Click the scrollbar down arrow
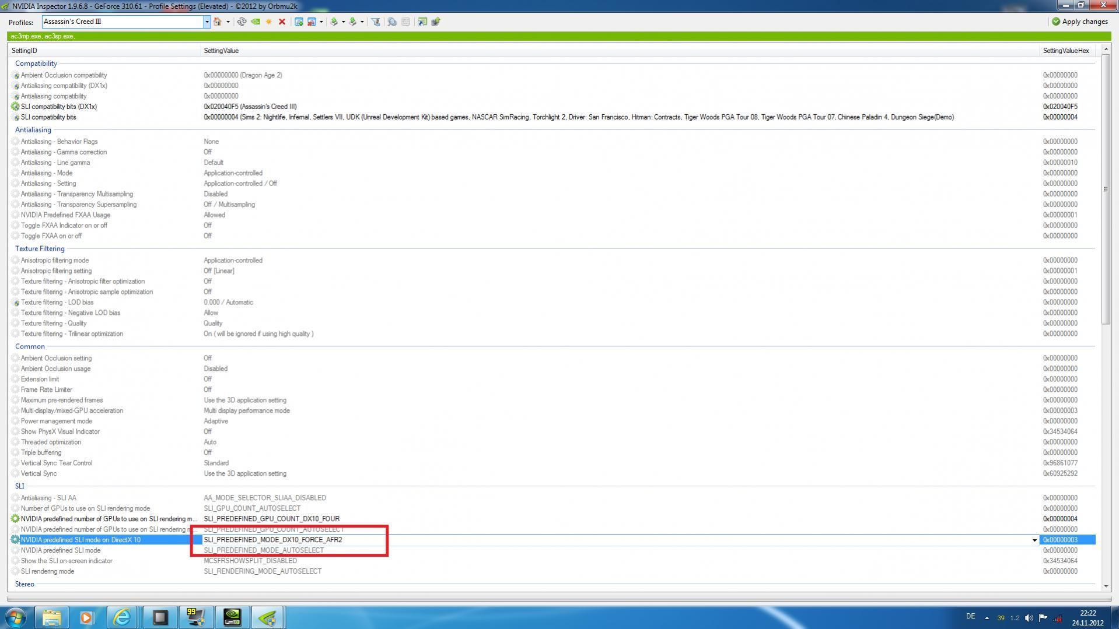The image size is (1119, 629). tap(1106, 586)
